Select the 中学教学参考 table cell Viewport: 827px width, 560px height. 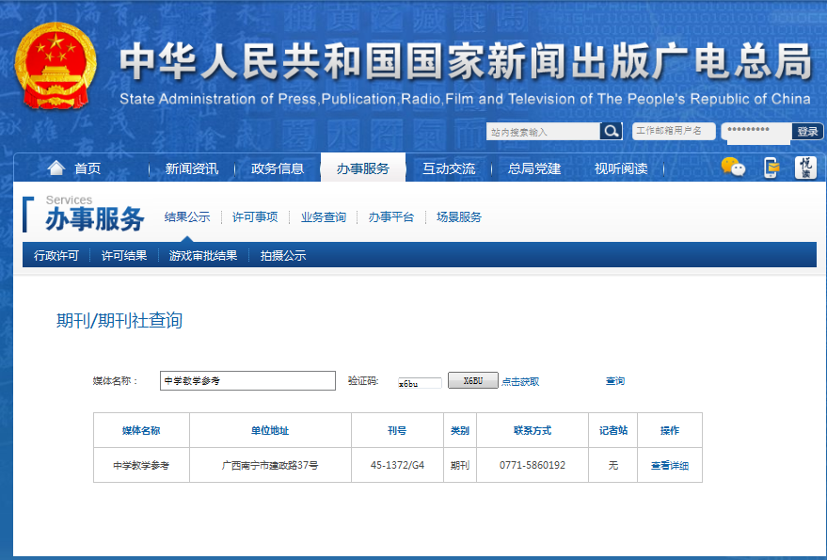(141, 466)
